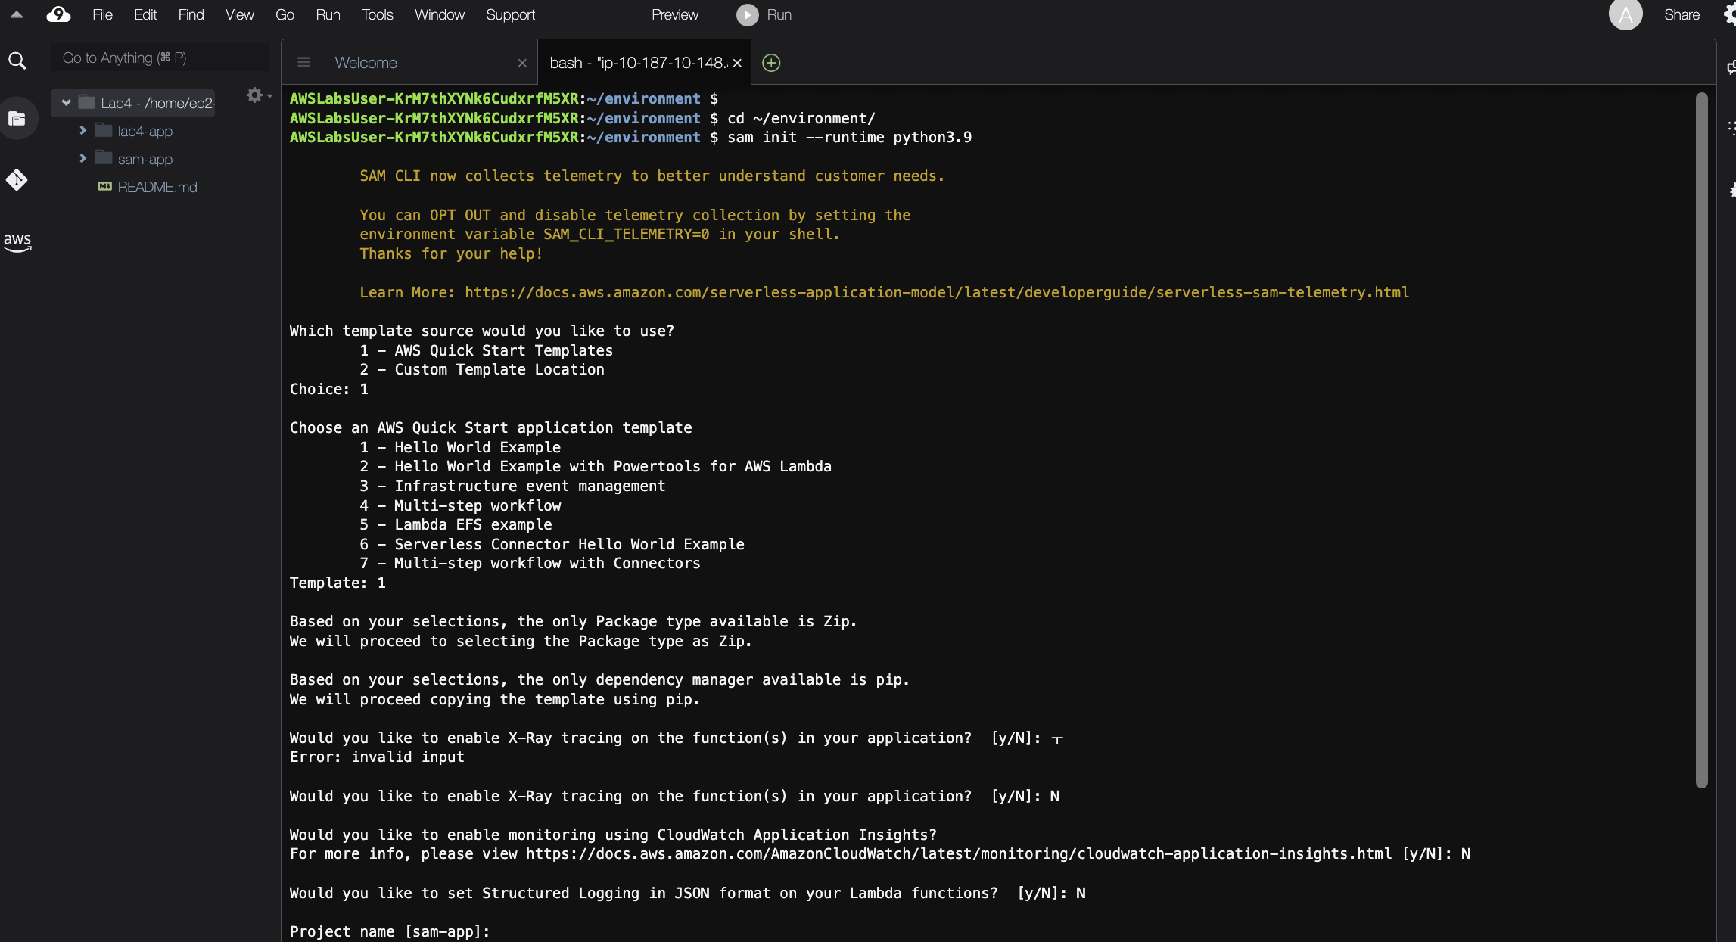The height and width of the screenshot is (942, 1736).
Task: Add a new tab with plus icon
Action: pyautogui.click(x=771, y=63)
